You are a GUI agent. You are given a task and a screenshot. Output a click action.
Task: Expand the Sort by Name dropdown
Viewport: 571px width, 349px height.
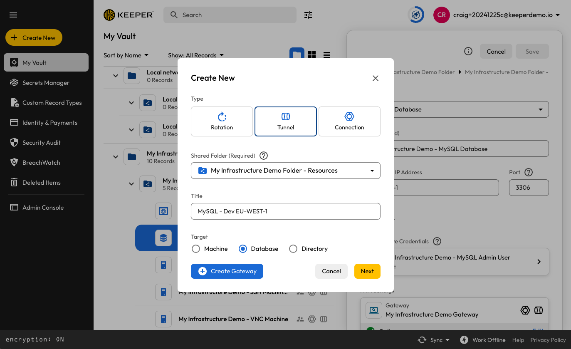pyautogui.click(x=126, y=55)
